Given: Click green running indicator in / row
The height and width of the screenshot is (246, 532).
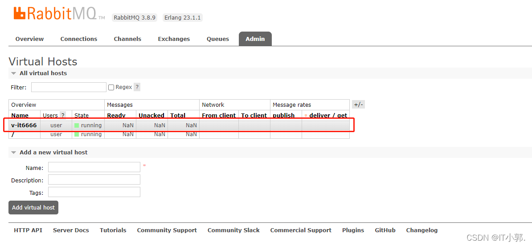Looking at the screenshot, I should [x=77, y=134].
